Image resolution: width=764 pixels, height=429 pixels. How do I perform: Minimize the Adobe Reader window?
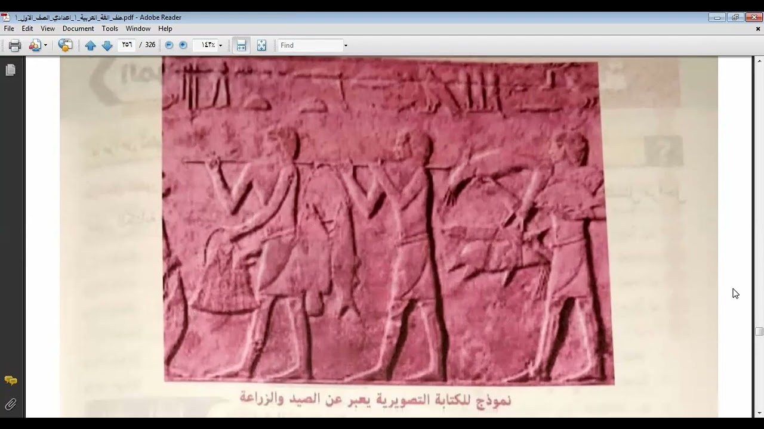[717, 17]
